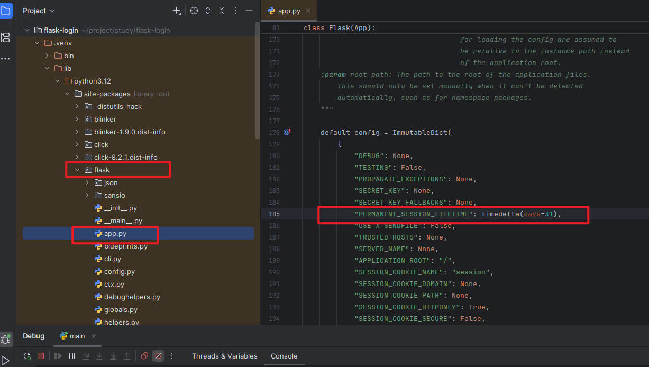The width and height of the screenshot is (649, 367).
Task: Expand the json package arrow
Action: click(87, 182)
